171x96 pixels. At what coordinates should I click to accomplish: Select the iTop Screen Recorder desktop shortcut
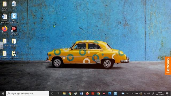click(x=14, y=31)
